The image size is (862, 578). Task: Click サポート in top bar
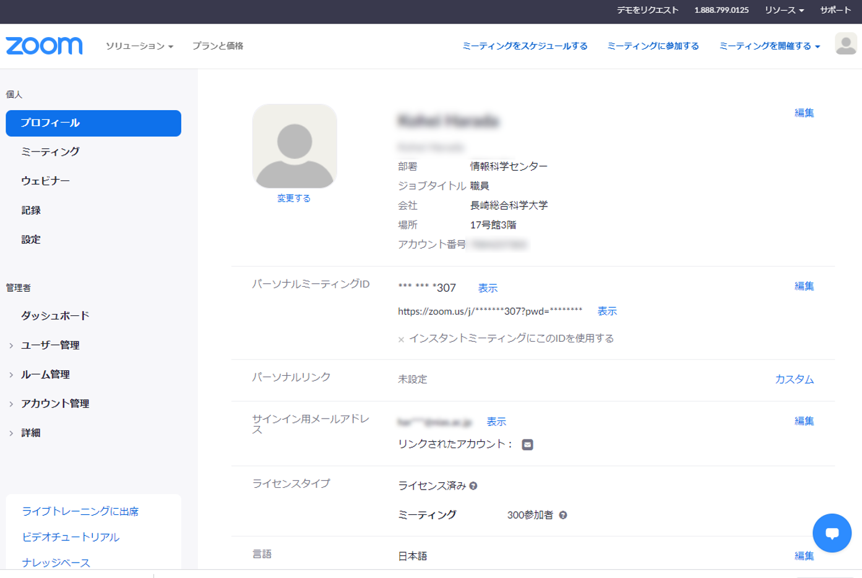835,10
